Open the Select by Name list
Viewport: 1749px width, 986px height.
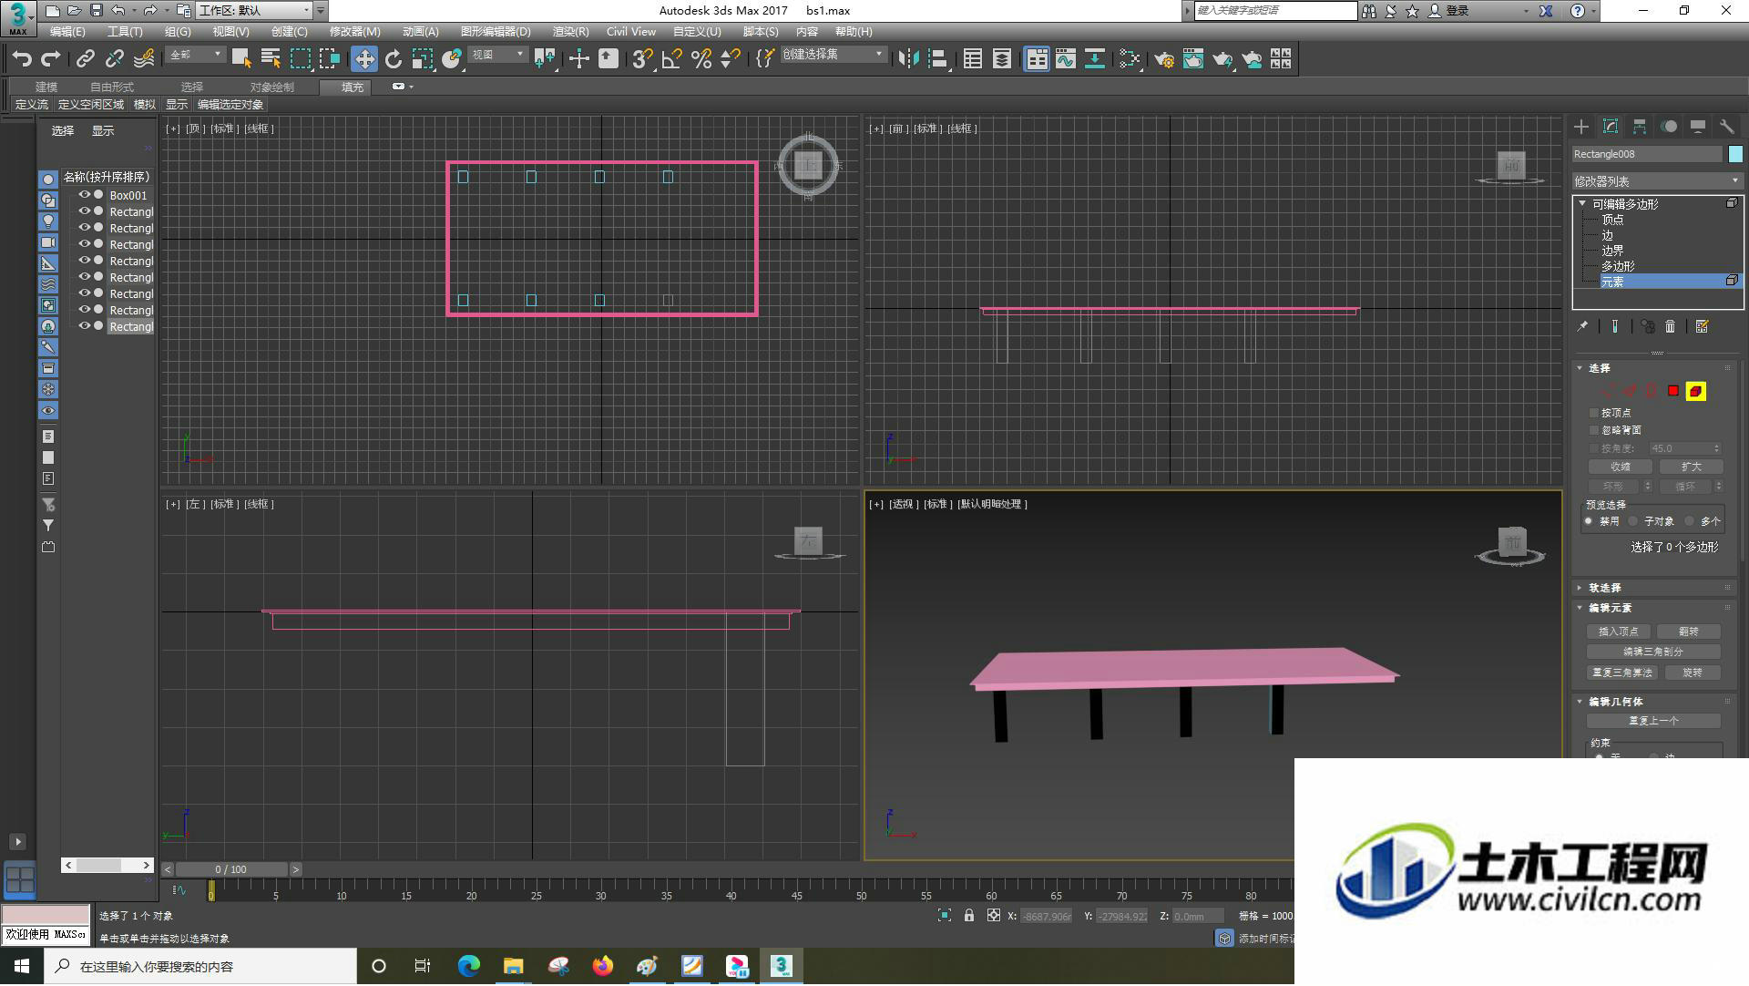(x=271, y=59)
